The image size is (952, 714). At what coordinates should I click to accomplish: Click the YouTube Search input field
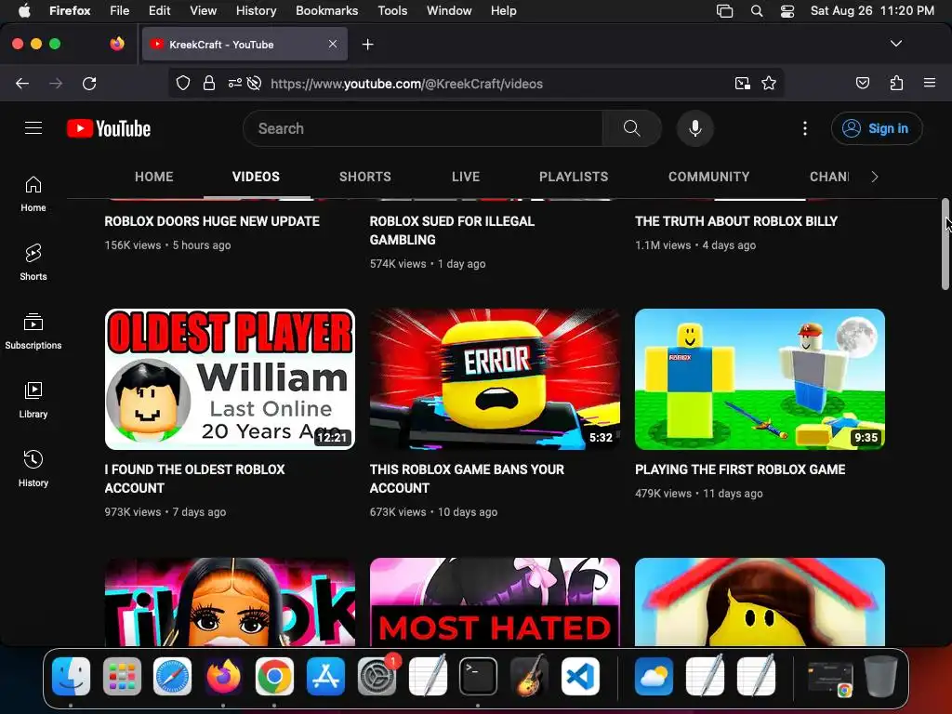tap(423, 128)
